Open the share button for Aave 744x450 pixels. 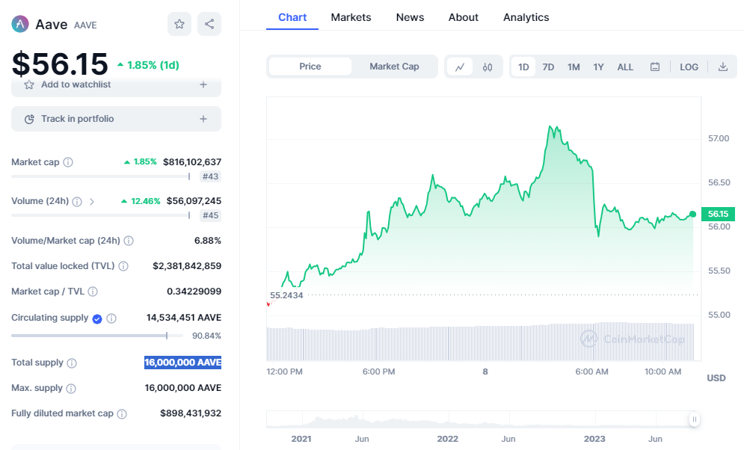click(x=209, y=24)
